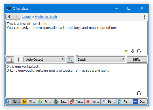
Task: Open the Google service link
Action: (26, 17)
